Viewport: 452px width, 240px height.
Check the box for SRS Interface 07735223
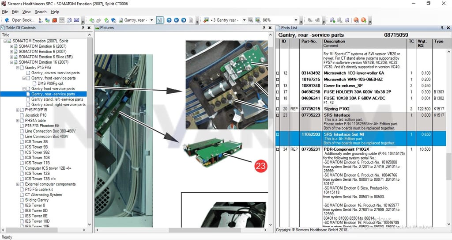[278, 115]
